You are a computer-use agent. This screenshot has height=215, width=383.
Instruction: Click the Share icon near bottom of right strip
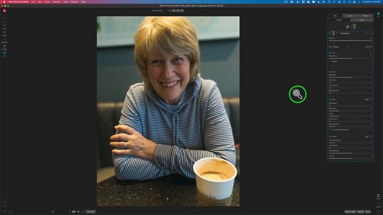pyautogui.click(x=378, y=204)
